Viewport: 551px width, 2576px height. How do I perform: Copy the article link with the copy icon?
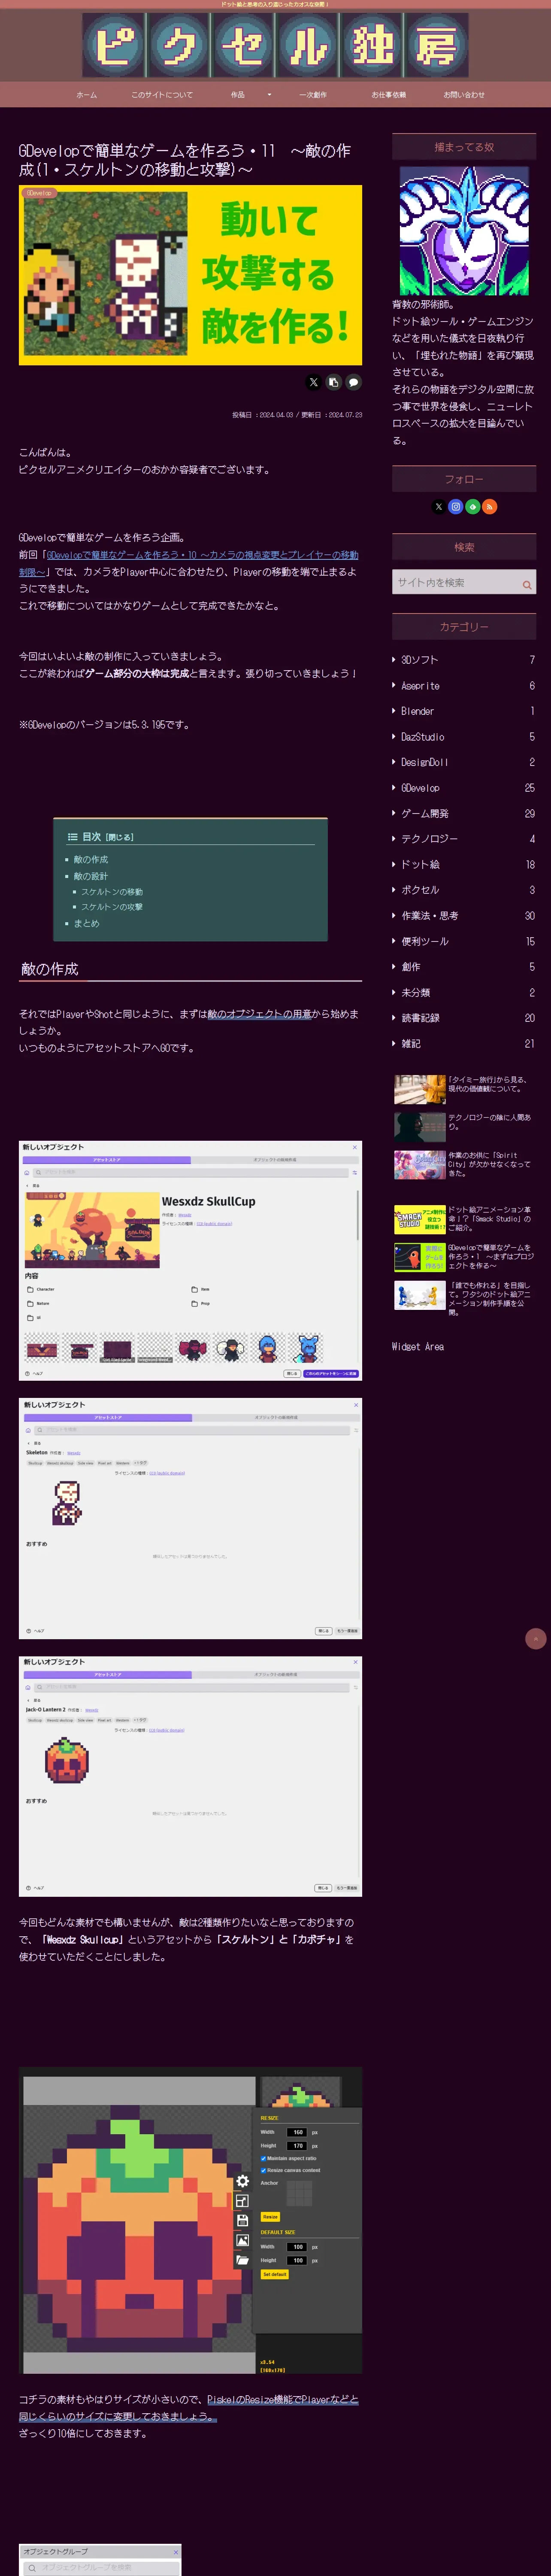[333, 382]
